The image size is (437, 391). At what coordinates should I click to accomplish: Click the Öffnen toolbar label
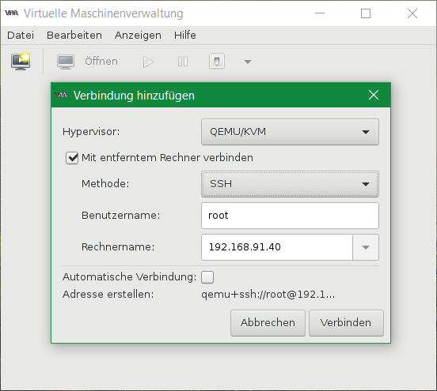click(101, 61)
